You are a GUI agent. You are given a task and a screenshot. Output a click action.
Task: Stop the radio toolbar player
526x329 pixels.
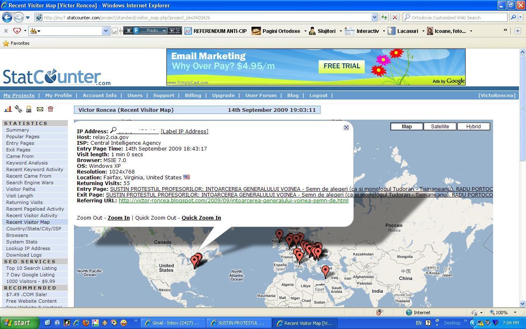pos(129,30)
